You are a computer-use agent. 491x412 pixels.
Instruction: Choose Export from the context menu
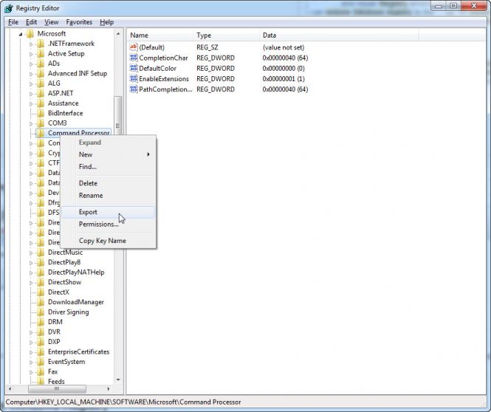pyautogui.click(x=89, y=212)
